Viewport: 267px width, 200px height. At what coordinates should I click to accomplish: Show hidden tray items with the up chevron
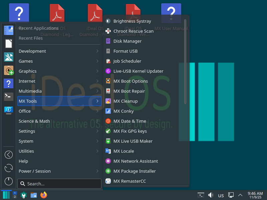pyautogui.click(x=240, y=195)
